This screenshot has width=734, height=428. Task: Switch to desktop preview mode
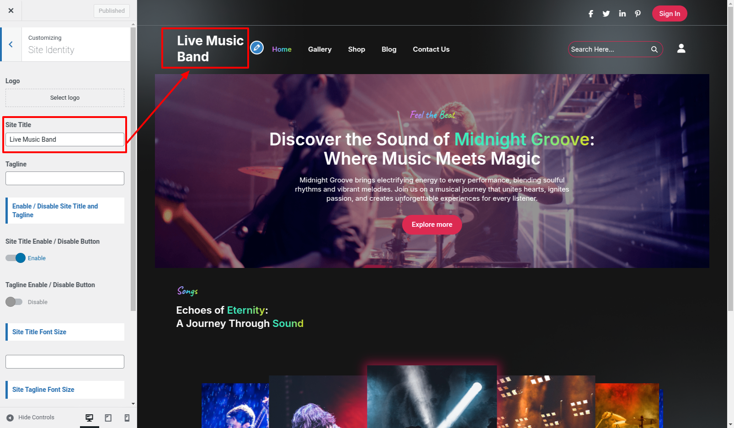click(90, 417)
